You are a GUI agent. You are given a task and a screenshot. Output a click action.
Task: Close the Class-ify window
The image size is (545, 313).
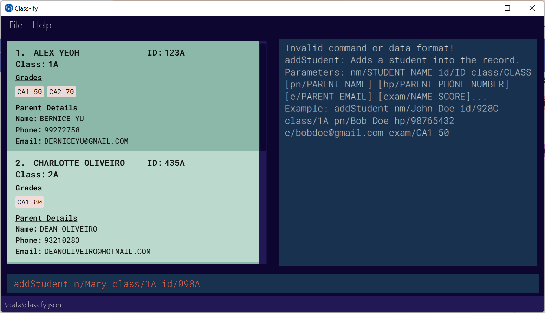(x=532, y=8)
